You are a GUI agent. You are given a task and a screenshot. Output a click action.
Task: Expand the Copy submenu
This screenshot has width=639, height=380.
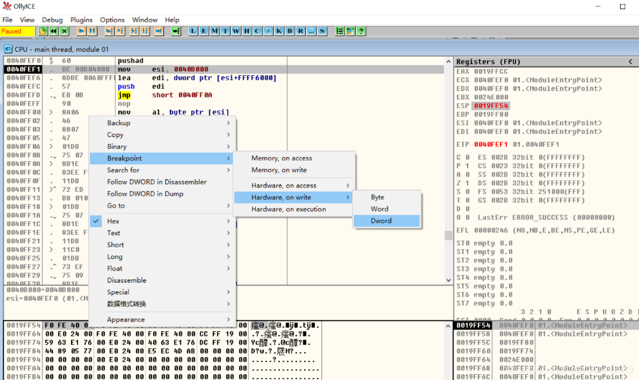tap(162, 135)
